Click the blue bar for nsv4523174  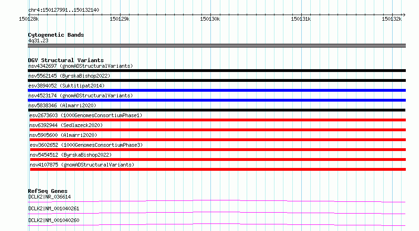[x=217, y=100]
